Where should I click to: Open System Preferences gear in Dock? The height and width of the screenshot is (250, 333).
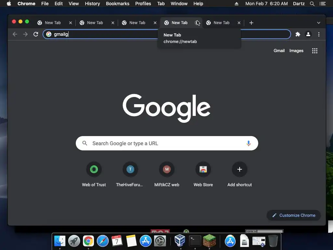[160, 241]
